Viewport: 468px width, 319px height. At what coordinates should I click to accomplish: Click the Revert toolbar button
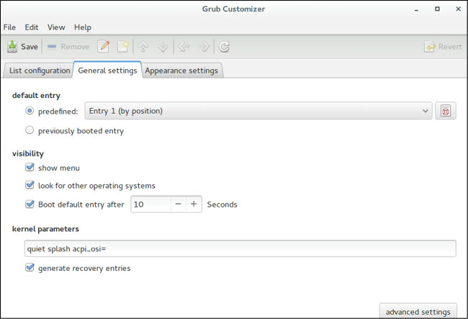443,47
